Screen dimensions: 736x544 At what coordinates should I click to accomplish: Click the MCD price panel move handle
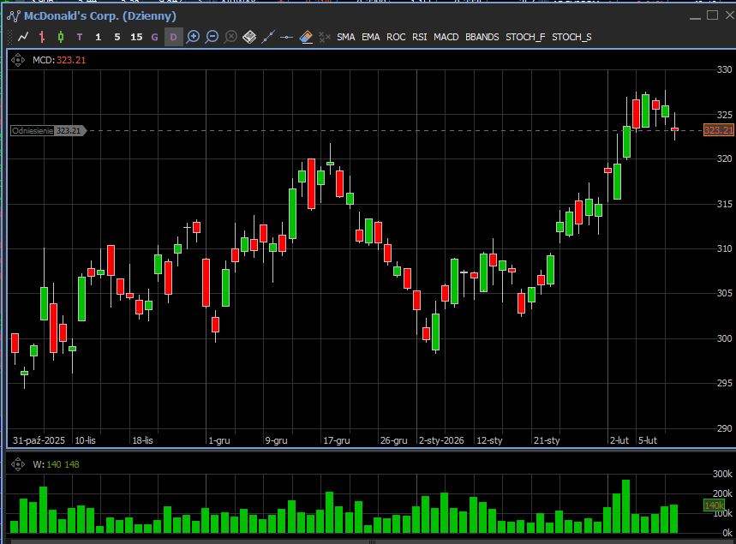coord(19,60)
